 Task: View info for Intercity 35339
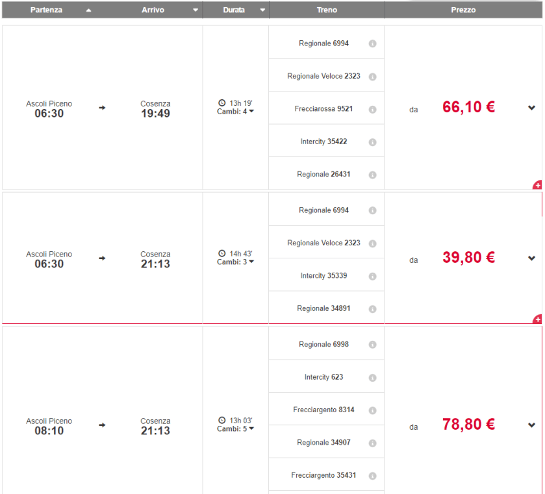[x=372, y=276]
